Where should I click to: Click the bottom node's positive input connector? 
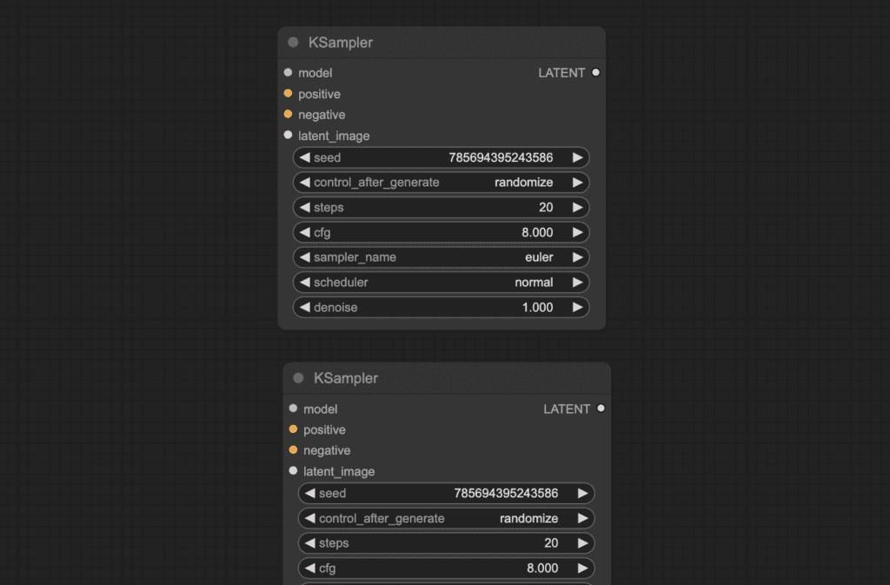[294, 429]
